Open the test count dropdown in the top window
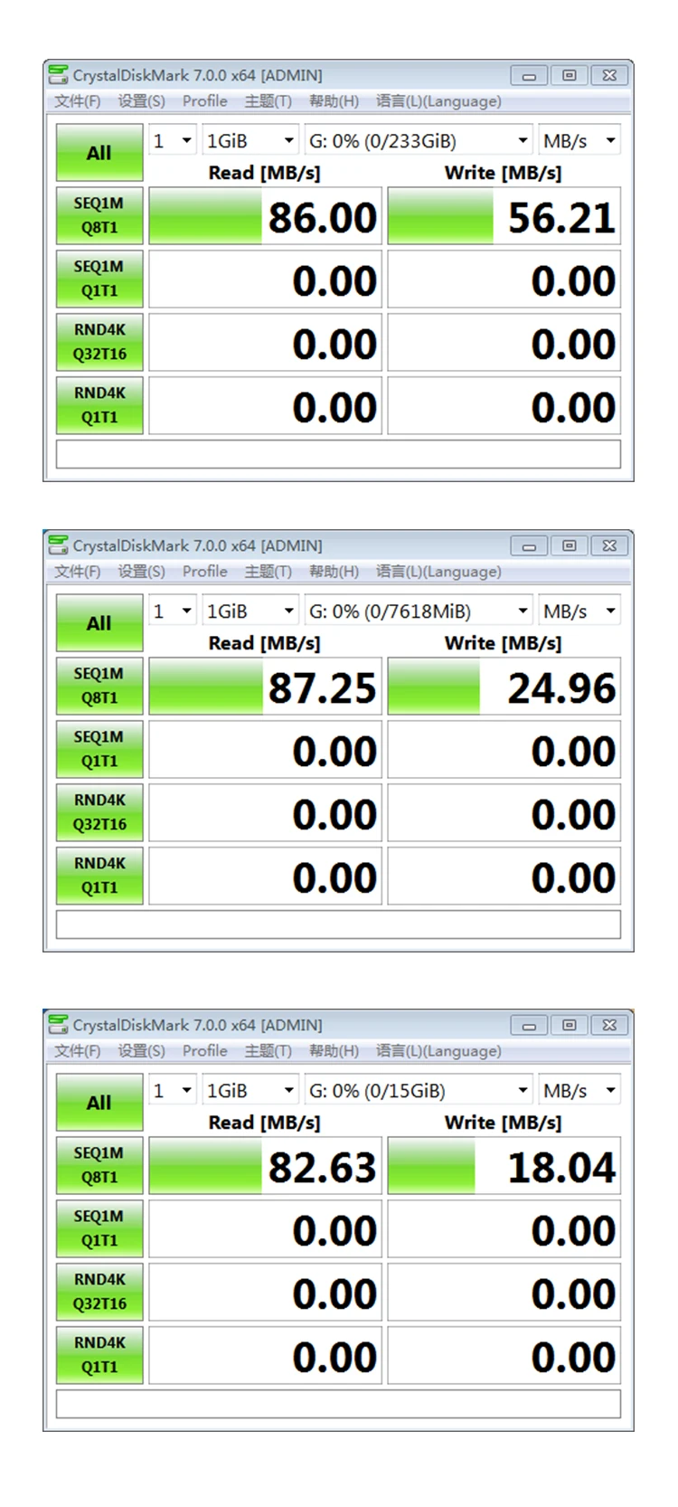 (x=172, y=141)
